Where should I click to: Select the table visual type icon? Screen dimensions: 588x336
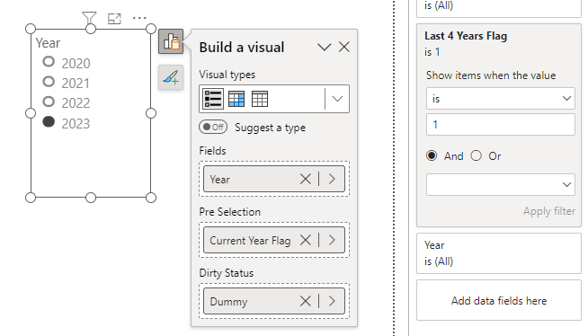click(260, 99)
